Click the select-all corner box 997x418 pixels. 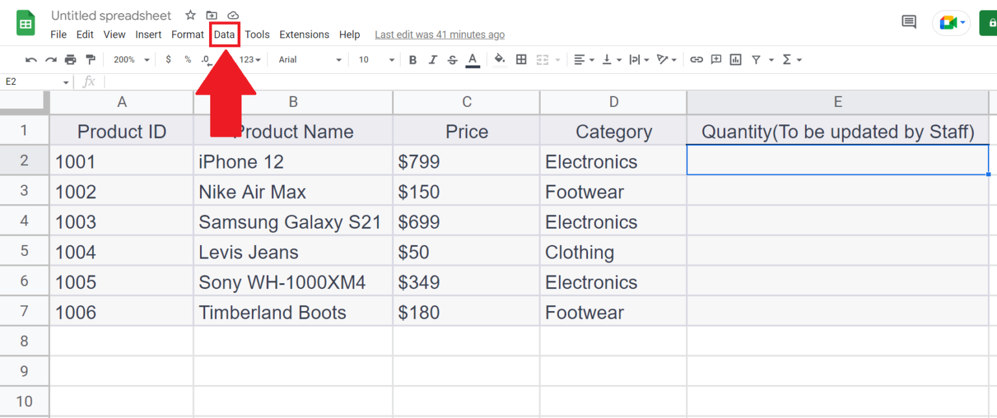coord(24,102)
